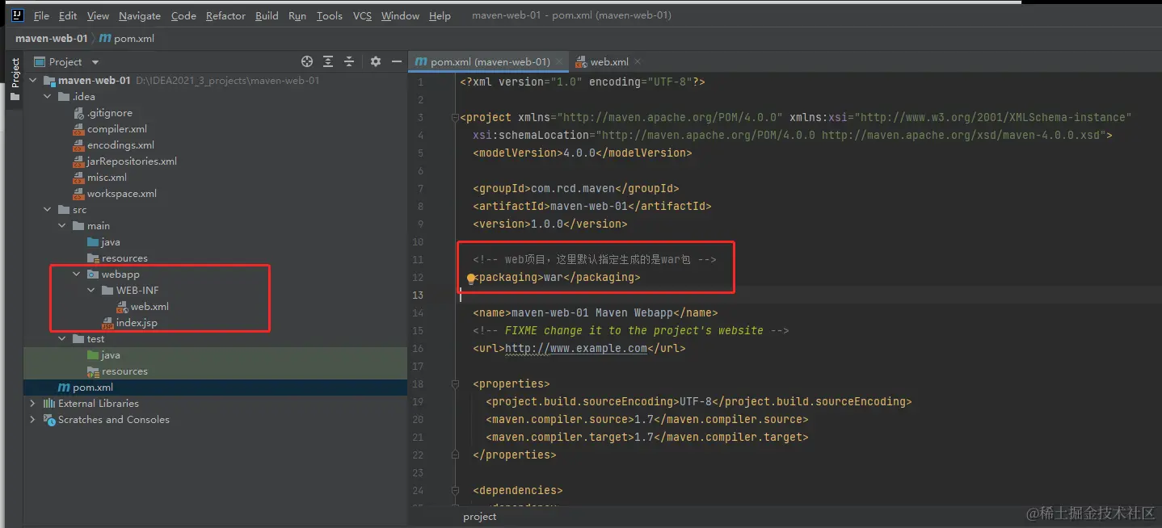Click the yellow lightbulb intention icon
Screen dimensions: 1162x528
pyautogui.click(x=471, y=278)
